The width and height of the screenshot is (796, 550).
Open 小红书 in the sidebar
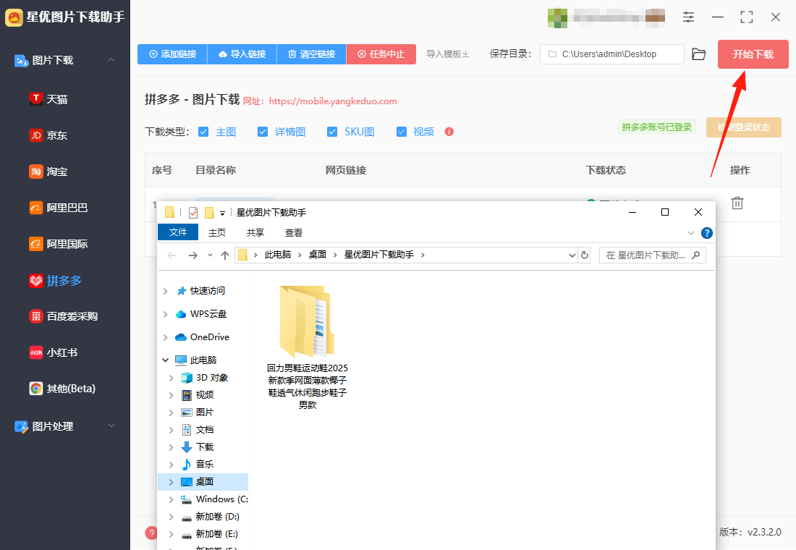54,352
